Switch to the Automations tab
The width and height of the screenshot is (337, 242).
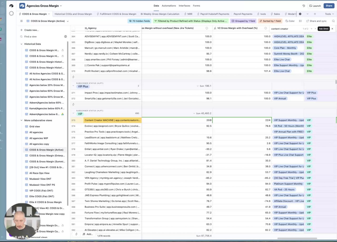click(169, 6)
